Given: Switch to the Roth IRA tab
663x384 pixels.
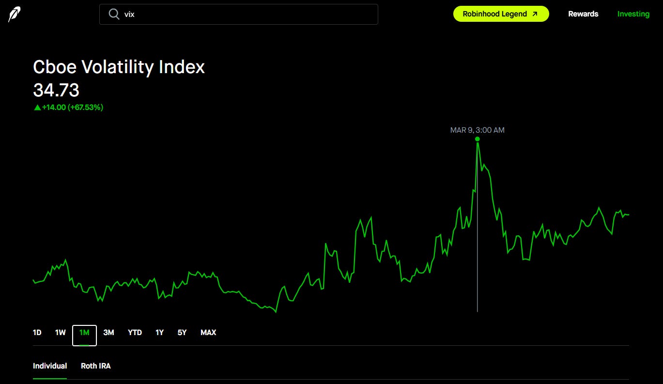Looking at the screenshot, I should (95, 366).
